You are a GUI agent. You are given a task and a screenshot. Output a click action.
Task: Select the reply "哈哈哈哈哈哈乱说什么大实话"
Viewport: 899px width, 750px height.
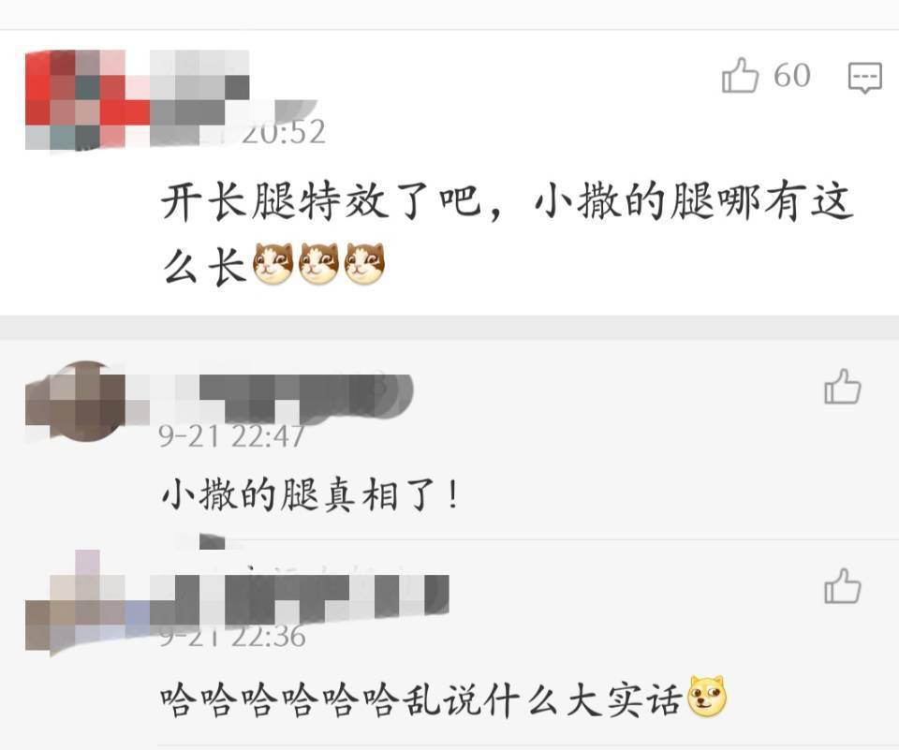(x=420, y=699)
